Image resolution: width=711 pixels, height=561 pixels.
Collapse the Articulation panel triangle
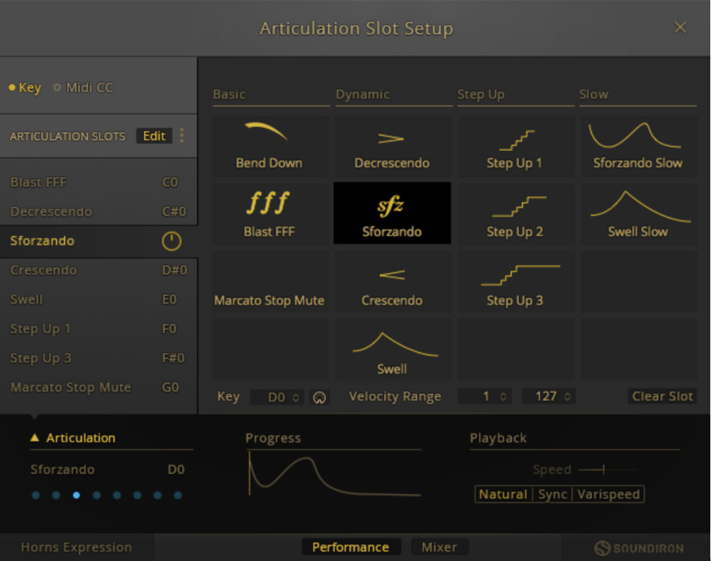[35, 438]
